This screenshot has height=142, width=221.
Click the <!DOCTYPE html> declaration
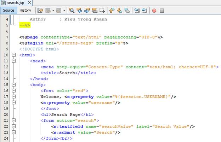pos(39,49)
